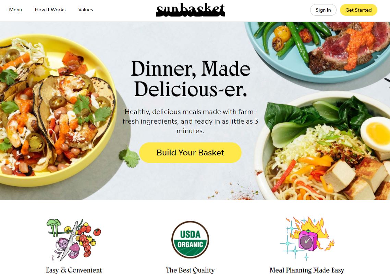Select the Easy & Convenient heading

(x=74, y=270)
